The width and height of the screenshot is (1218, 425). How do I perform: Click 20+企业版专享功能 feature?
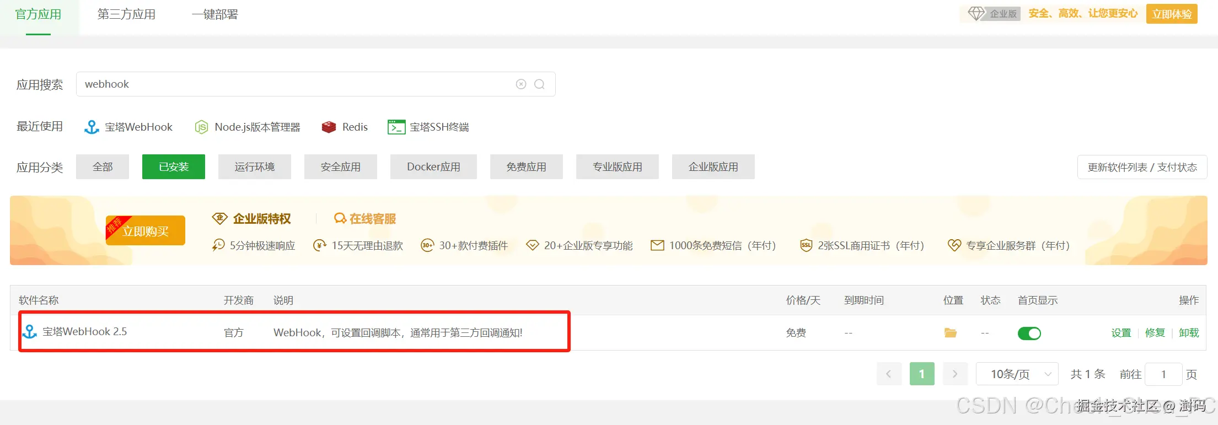580,246
